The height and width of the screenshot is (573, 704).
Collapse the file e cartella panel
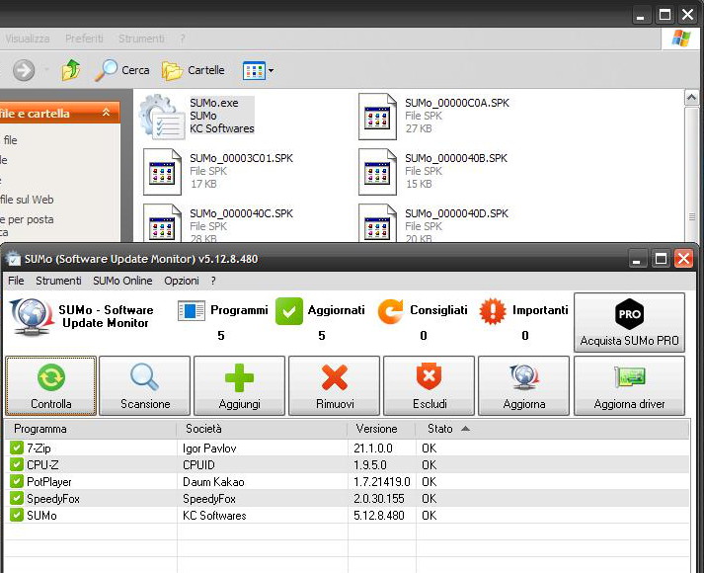[106, 113]
